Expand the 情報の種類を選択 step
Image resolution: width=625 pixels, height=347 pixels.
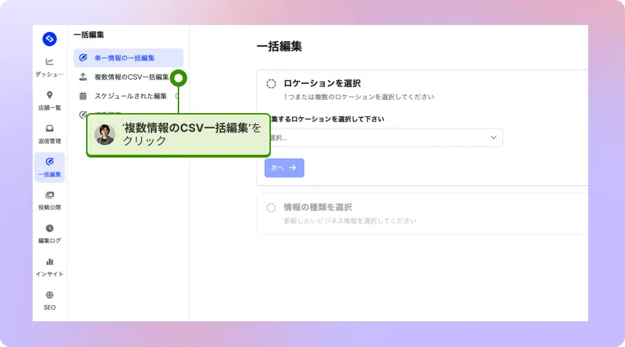pos(317,207)
